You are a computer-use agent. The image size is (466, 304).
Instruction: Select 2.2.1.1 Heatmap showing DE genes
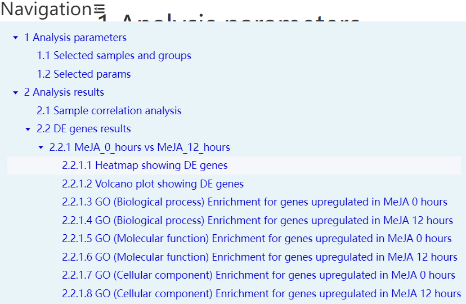(x=145, y=166)
